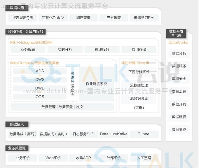Click the 数据存储、计算与服务 section label
The height and width of the screenshot is (168, 199).
point(25,32)
